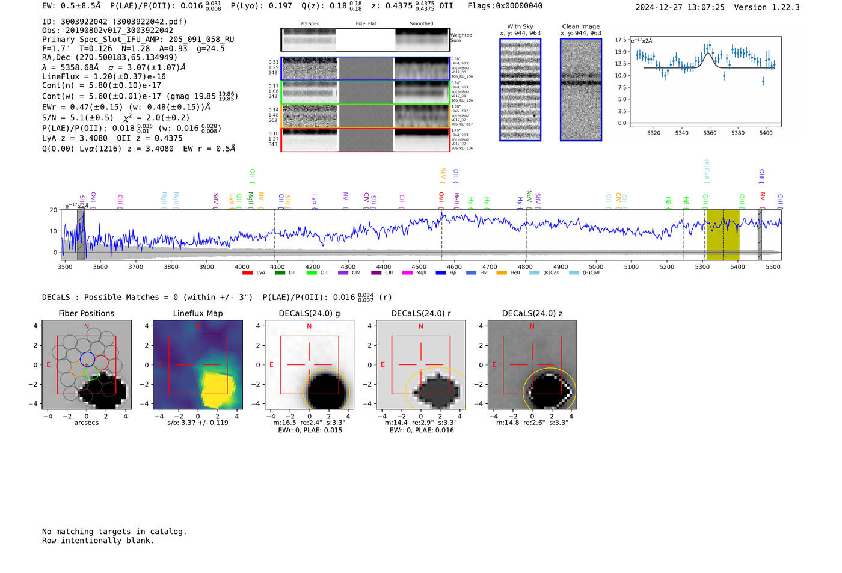Click the purple CIV legend swatch
Image resolution: width=842 pixels, height=573 pixels.
[343, 273]
